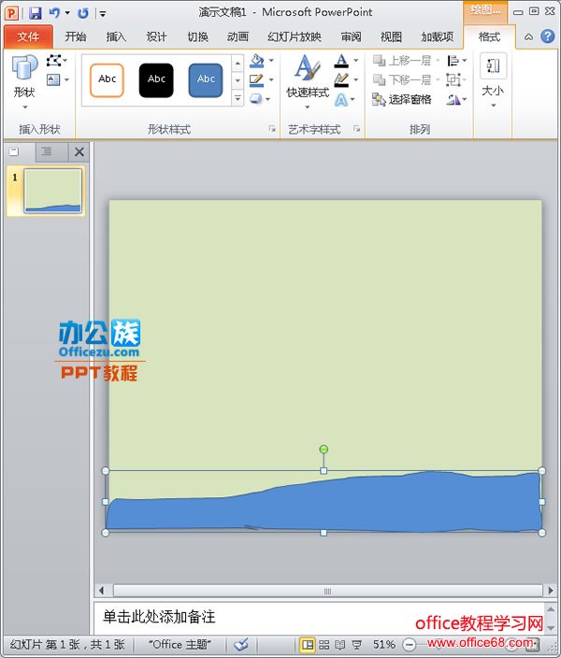Open the View (视图) tab

(391, 37)
